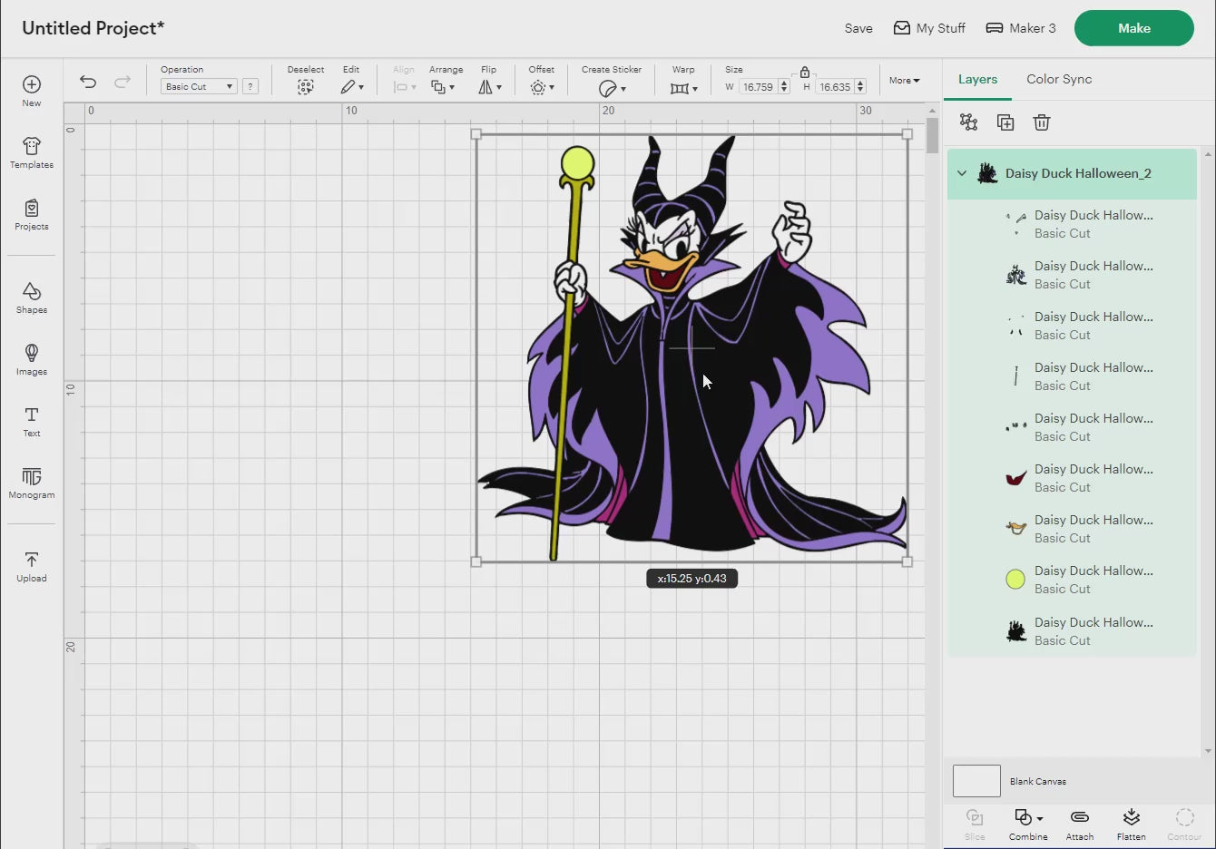
Task: Open the Arrange dropdown
Action: (443, 87)
